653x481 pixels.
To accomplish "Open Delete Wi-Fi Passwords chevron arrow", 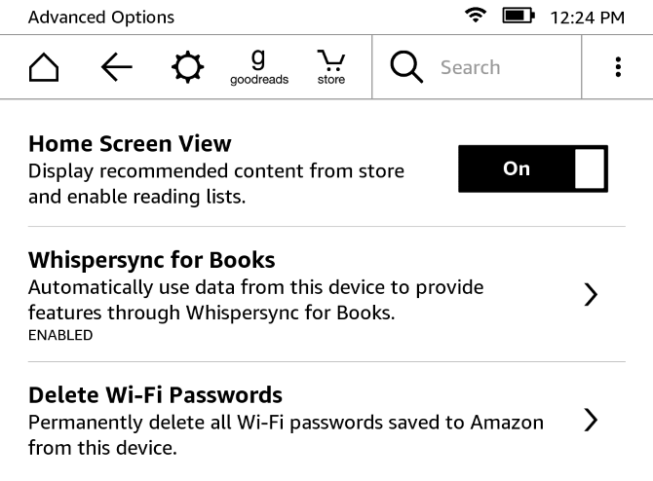I will (590, 421).
